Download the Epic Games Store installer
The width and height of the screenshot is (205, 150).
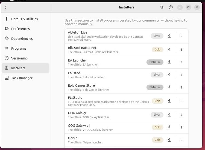coord(169,87)
